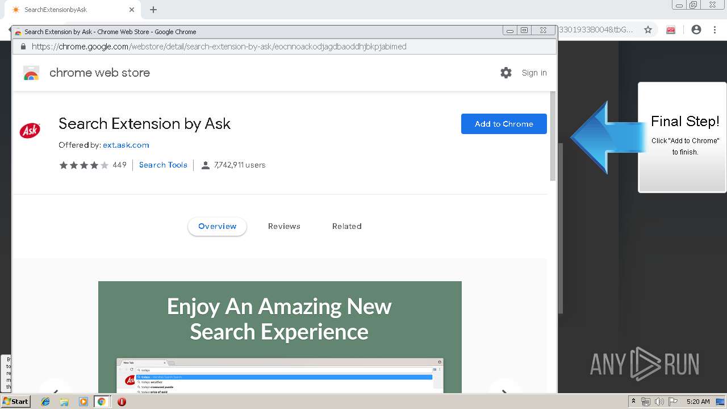Screen dimensions: 727x409
Task: Click the 'Enjoy An Amazing New Search Experience' screenshot
Action: tap(279, 337)
